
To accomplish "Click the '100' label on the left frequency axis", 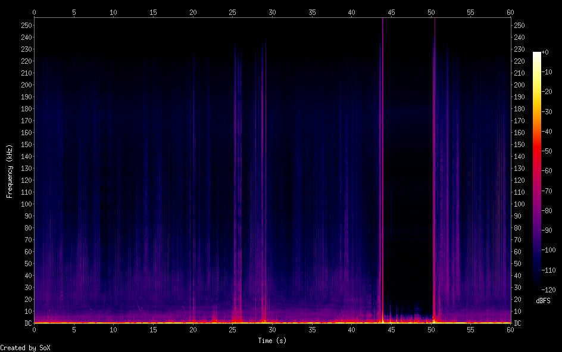I will click(24, 204).
